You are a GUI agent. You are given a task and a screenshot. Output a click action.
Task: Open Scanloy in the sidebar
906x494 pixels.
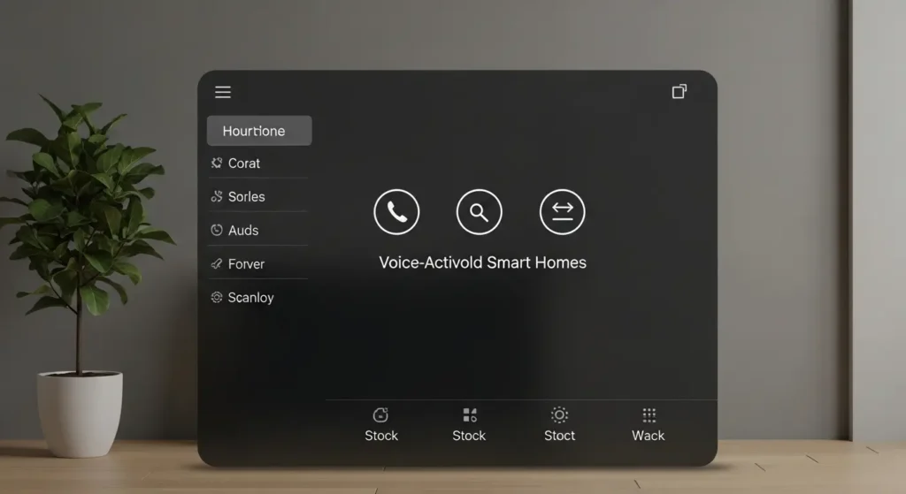(250, 298)
